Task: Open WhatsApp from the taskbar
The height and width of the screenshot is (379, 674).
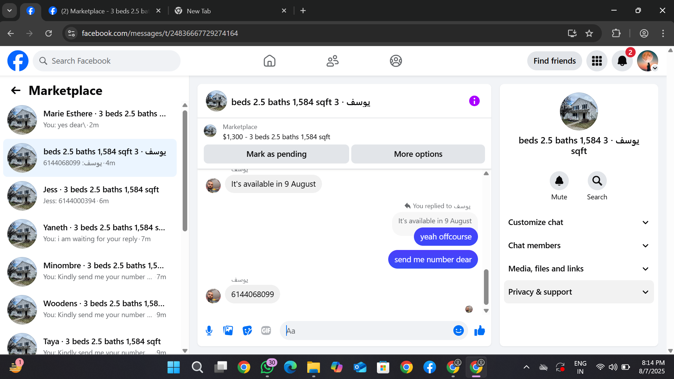Action: click(267, 367)
